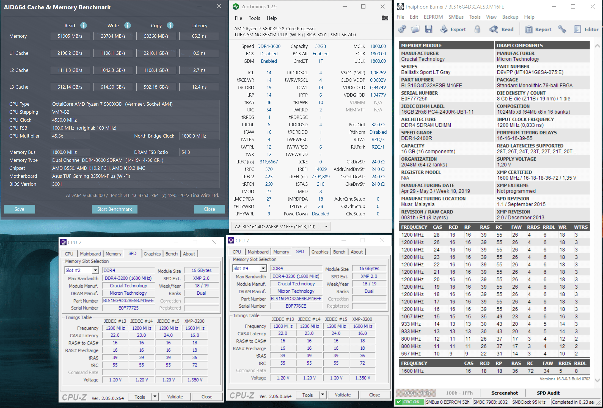
Task: Click the DDR4-3600 speed value in ZenTimings
Action: pos(269,46)
